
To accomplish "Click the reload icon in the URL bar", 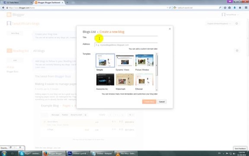I will click(x=170, y=8).
